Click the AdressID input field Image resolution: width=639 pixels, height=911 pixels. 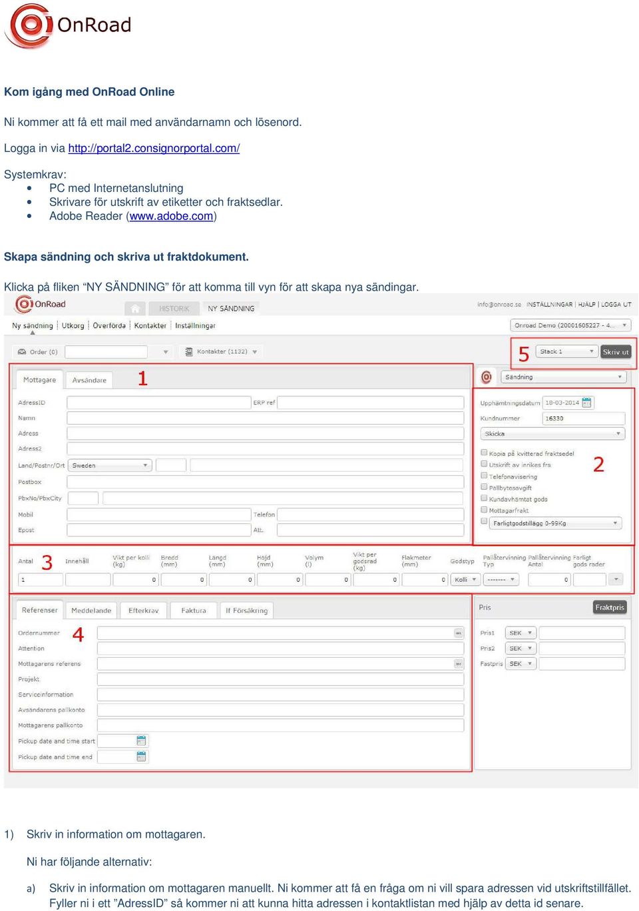tap(159, 403)
